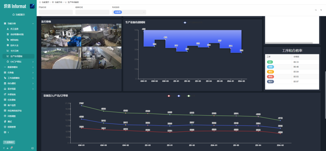Click the filter funnel icon at top right
The height and width of the screenshot is (151, 326).
tap(321, 10)
